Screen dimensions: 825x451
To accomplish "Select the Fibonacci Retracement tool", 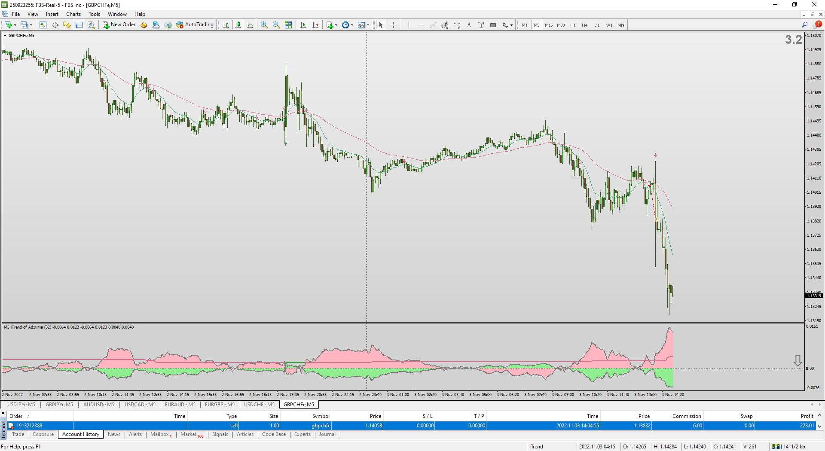I will pos(457,25).
